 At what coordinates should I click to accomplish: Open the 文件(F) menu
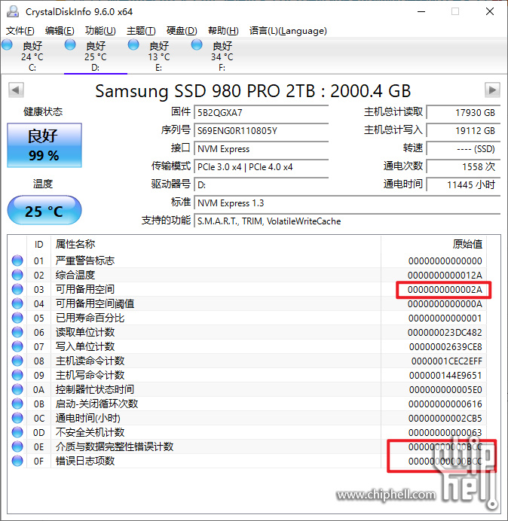20,31
